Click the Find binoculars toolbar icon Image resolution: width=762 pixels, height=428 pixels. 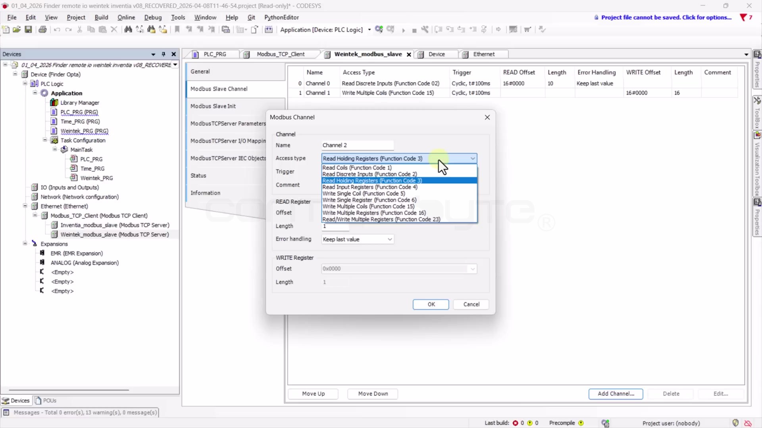tap(128, 29)
